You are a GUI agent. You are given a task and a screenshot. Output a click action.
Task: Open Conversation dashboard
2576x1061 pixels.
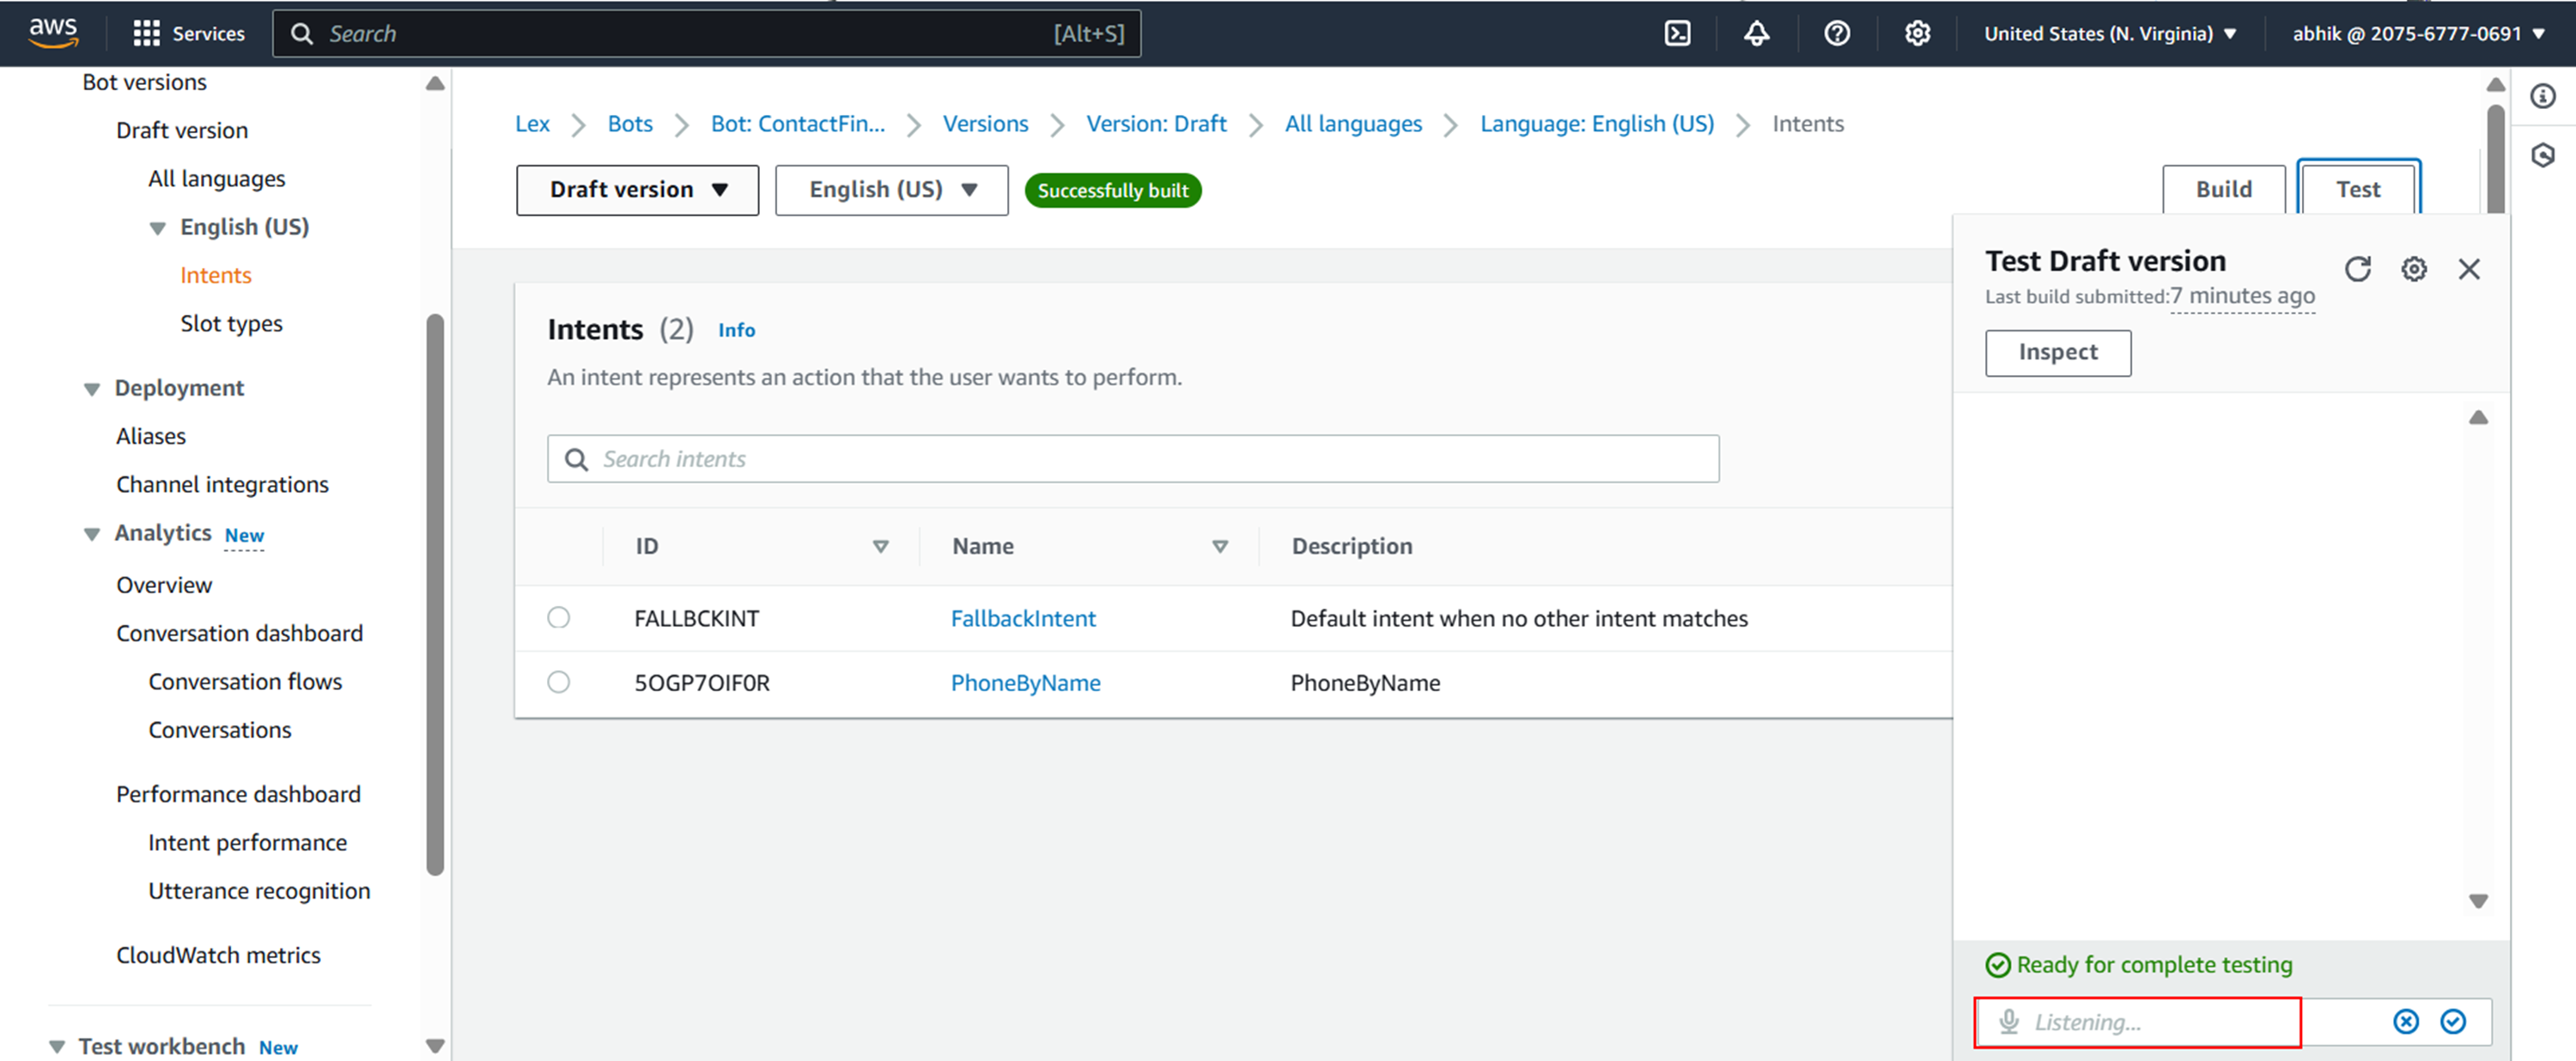click(x=239, y=633)
